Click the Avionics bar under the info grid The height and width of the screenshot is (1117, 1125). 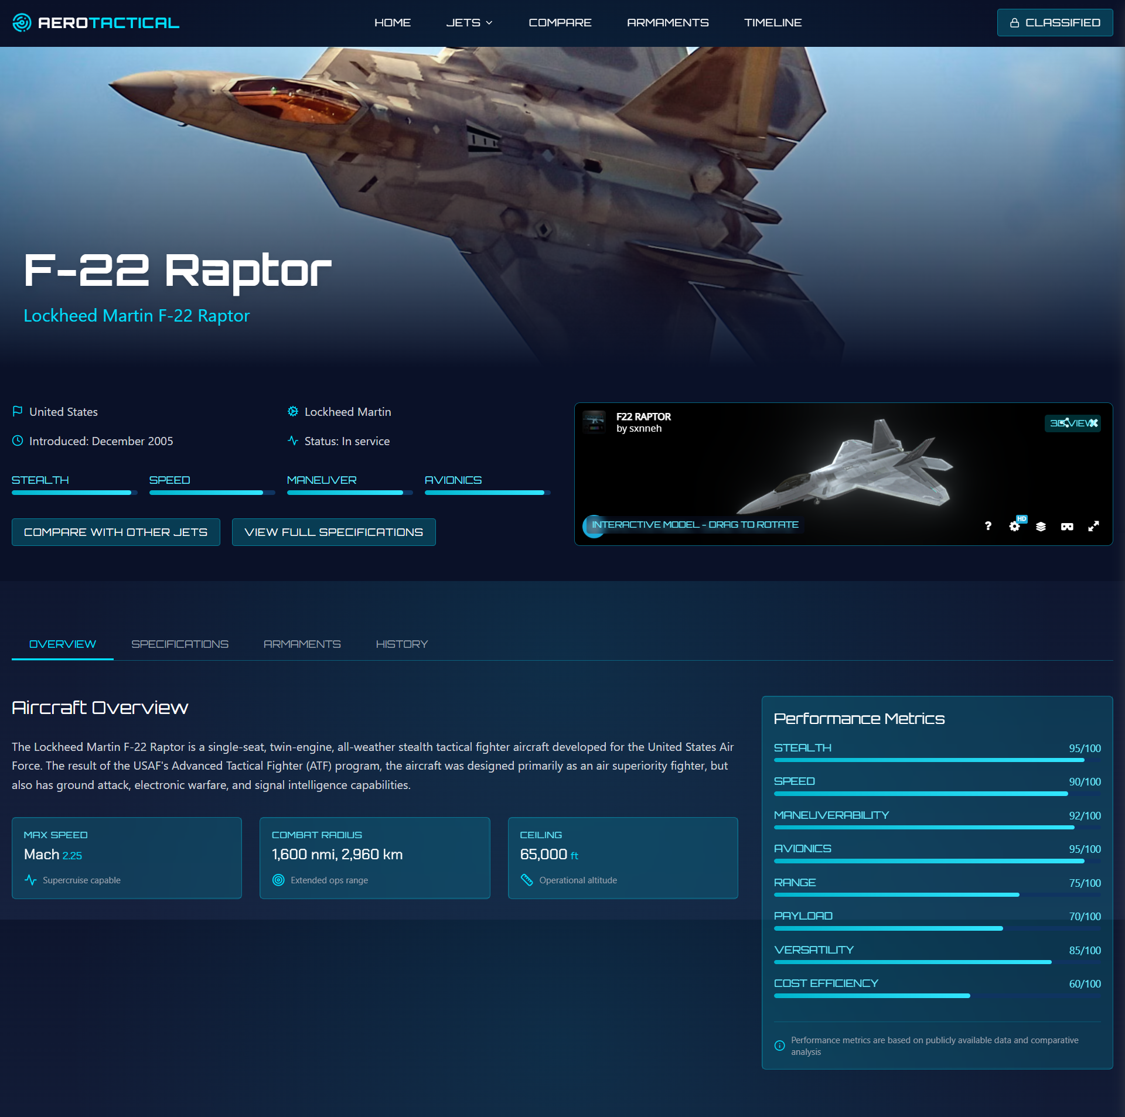(x=487, y=493)
